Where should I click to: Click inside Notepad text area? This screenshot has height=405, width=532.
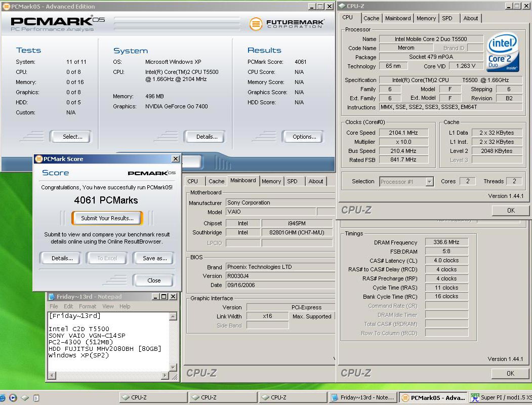click(108, 342)
